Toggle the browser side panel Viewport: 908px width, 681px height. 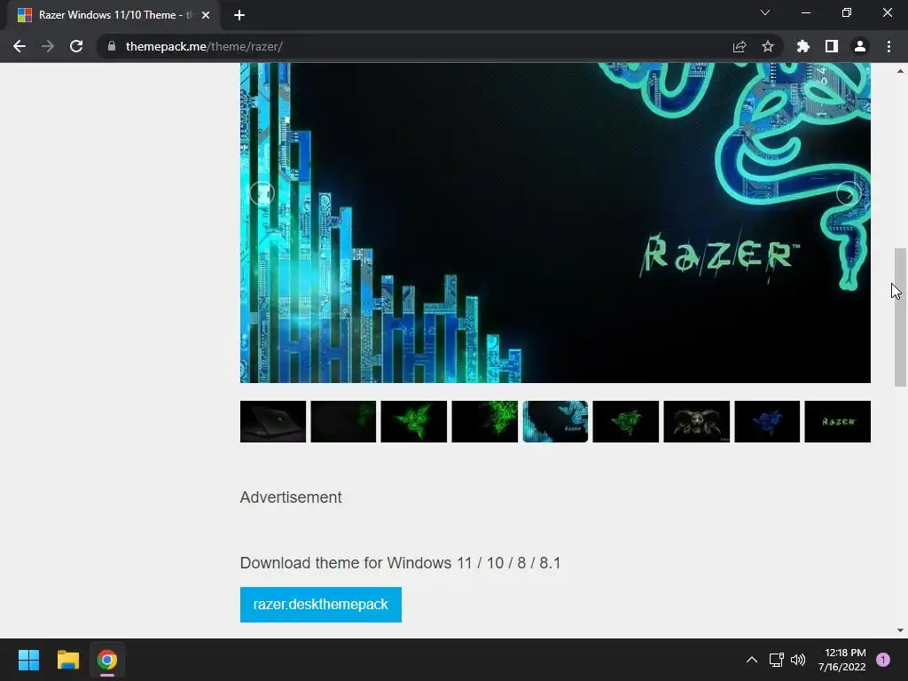pyautogui.click(x=831, y=46)
